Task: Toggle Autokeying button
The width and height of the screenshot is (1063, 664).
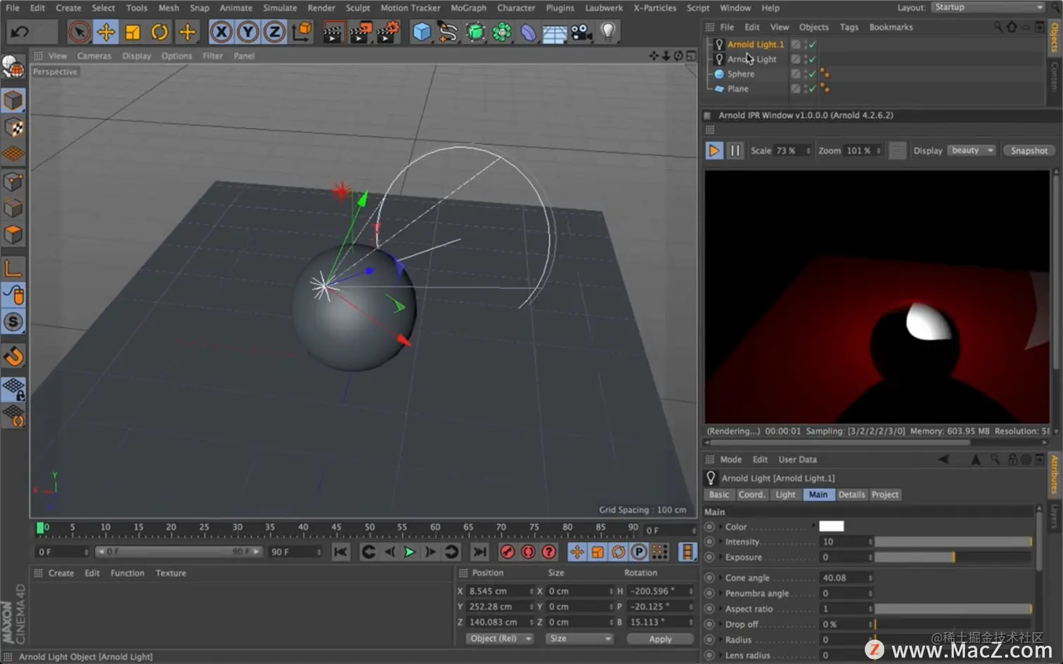Action: pos(528,552)
